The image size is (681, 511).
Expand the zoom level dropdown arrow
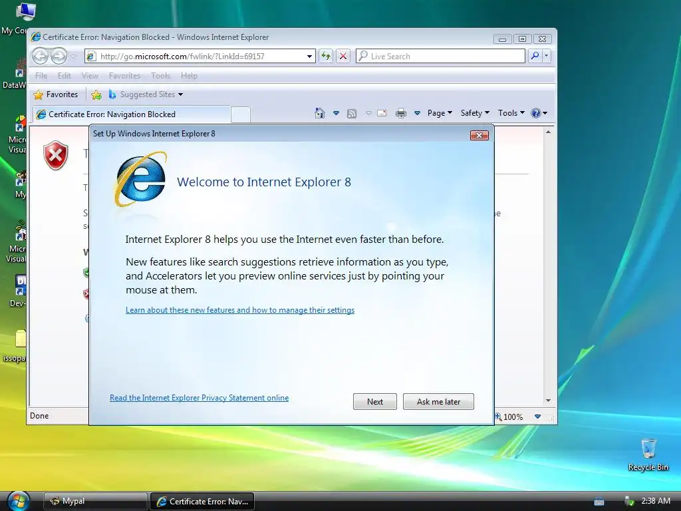click(537, 417)
